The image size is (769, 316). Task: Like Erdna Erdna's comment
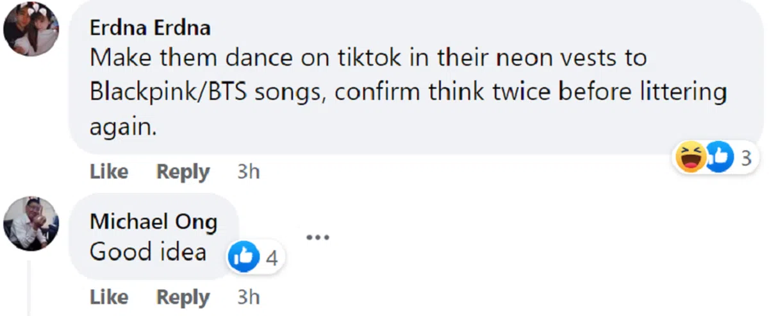point(109,172)
